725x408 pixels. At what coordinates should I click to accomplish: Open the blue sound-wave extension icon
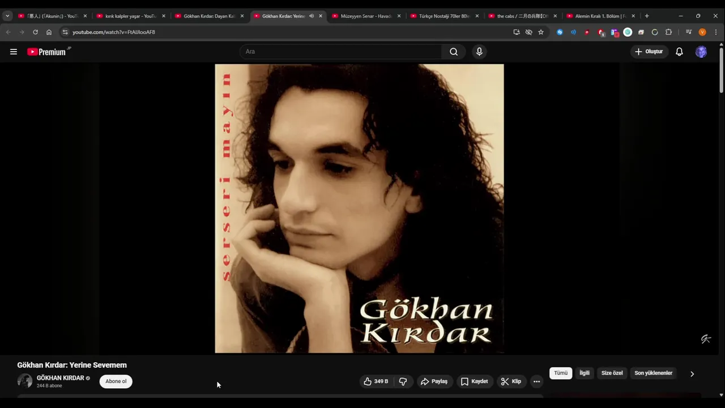click(x=573, y=32)
